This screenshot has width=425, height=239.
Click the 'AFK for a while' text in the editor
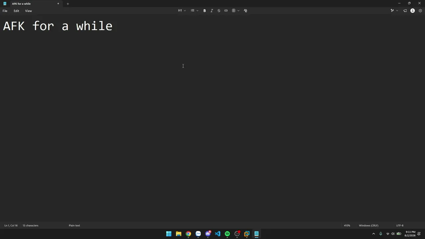coord(58,26)
